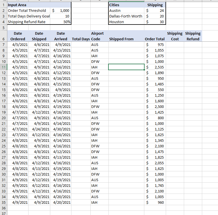Select the row 35 header
Screen dimensions: 218x215
pos(4,202)
